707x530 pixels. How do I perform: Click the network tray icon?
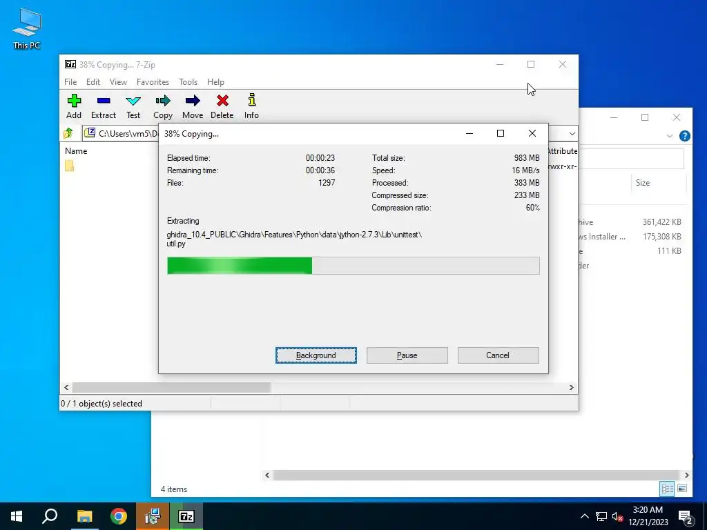pos(601,516)
